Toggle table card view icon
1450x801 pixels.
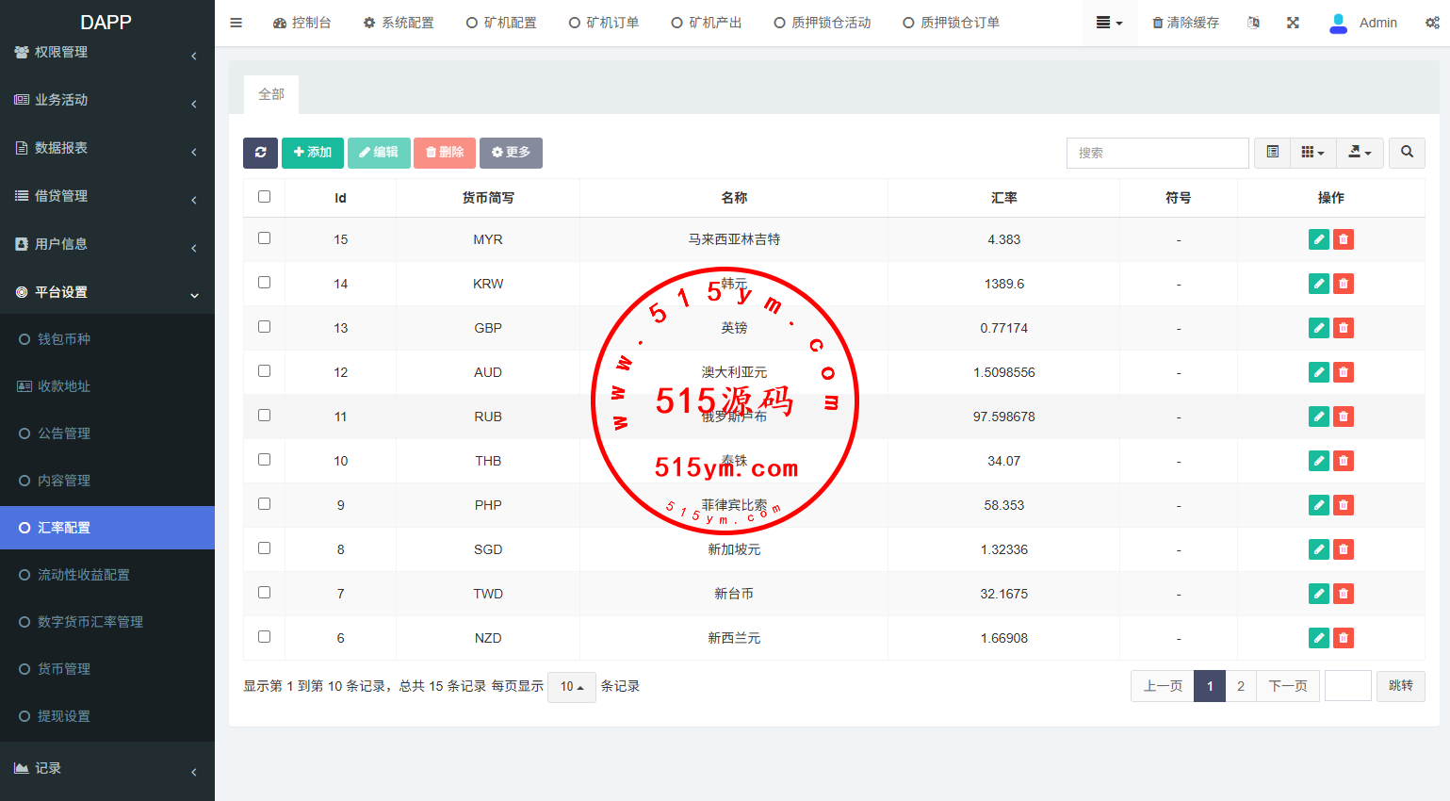click(x=1272, y=153)
